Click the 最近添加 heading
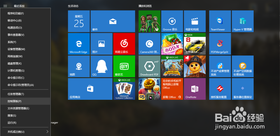280x136 pixels. coord(19,6)
